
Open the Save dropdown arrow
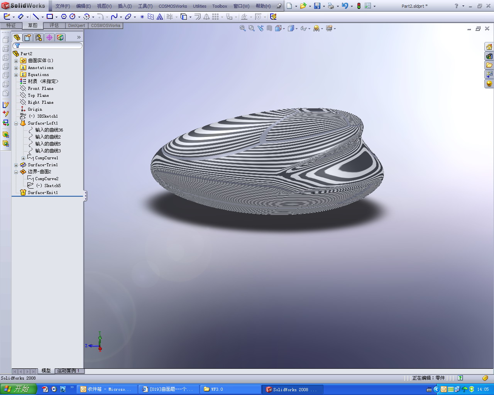324,6
